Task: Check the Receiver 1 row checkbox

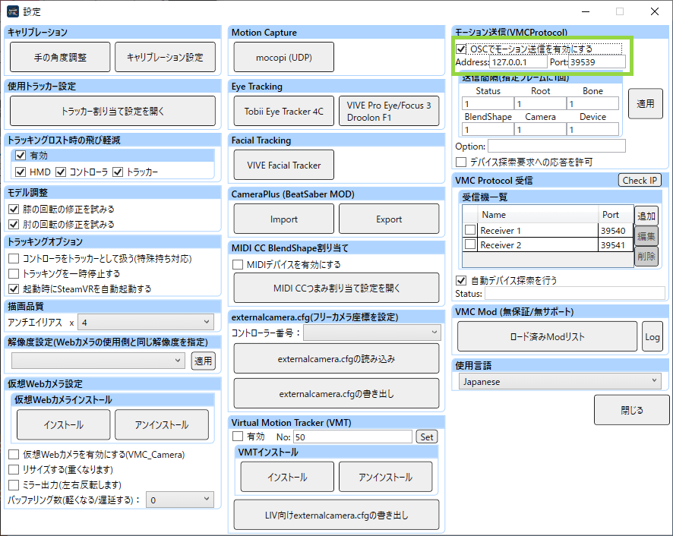Action: tap(470, 230)
